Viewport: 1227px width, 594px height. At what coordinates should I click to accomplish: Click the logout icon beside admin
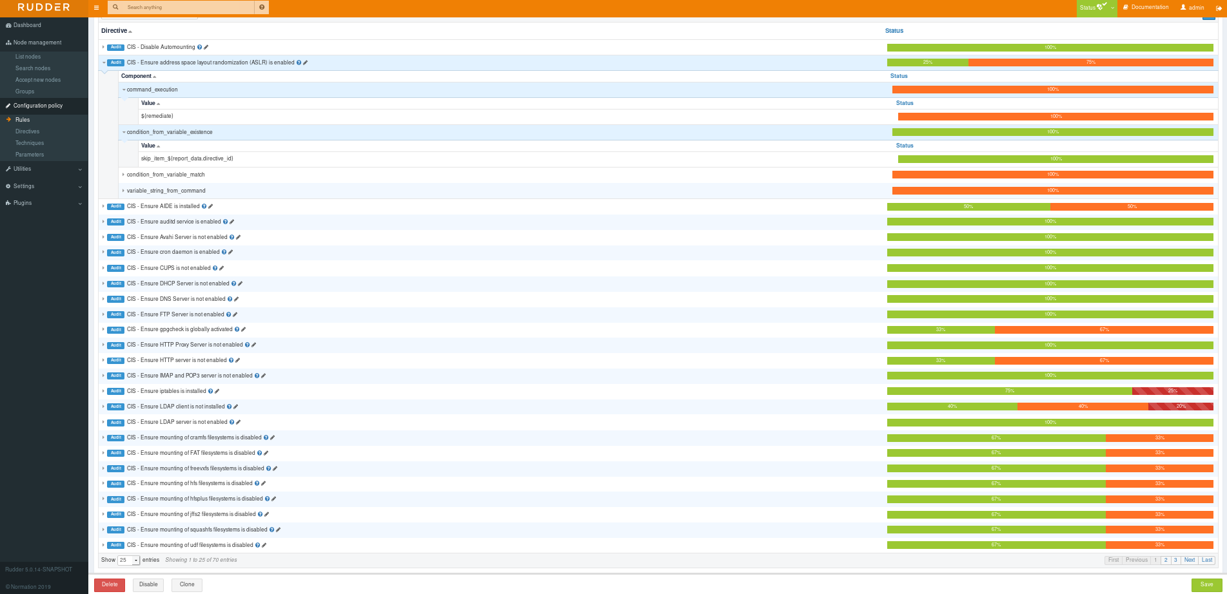[1219, 8]
